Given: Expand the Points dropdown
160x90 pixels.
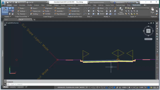Looking at the screenshot, I should tap(25, 8).
